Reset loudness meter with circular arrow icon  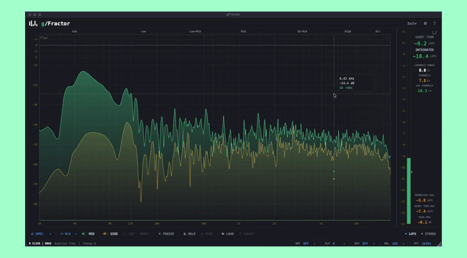[434, 32]
